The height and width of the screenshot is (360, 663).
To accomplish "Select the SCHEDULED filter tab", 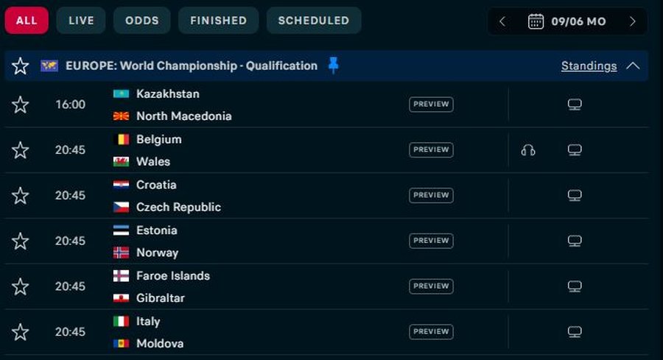I will 314,21.
